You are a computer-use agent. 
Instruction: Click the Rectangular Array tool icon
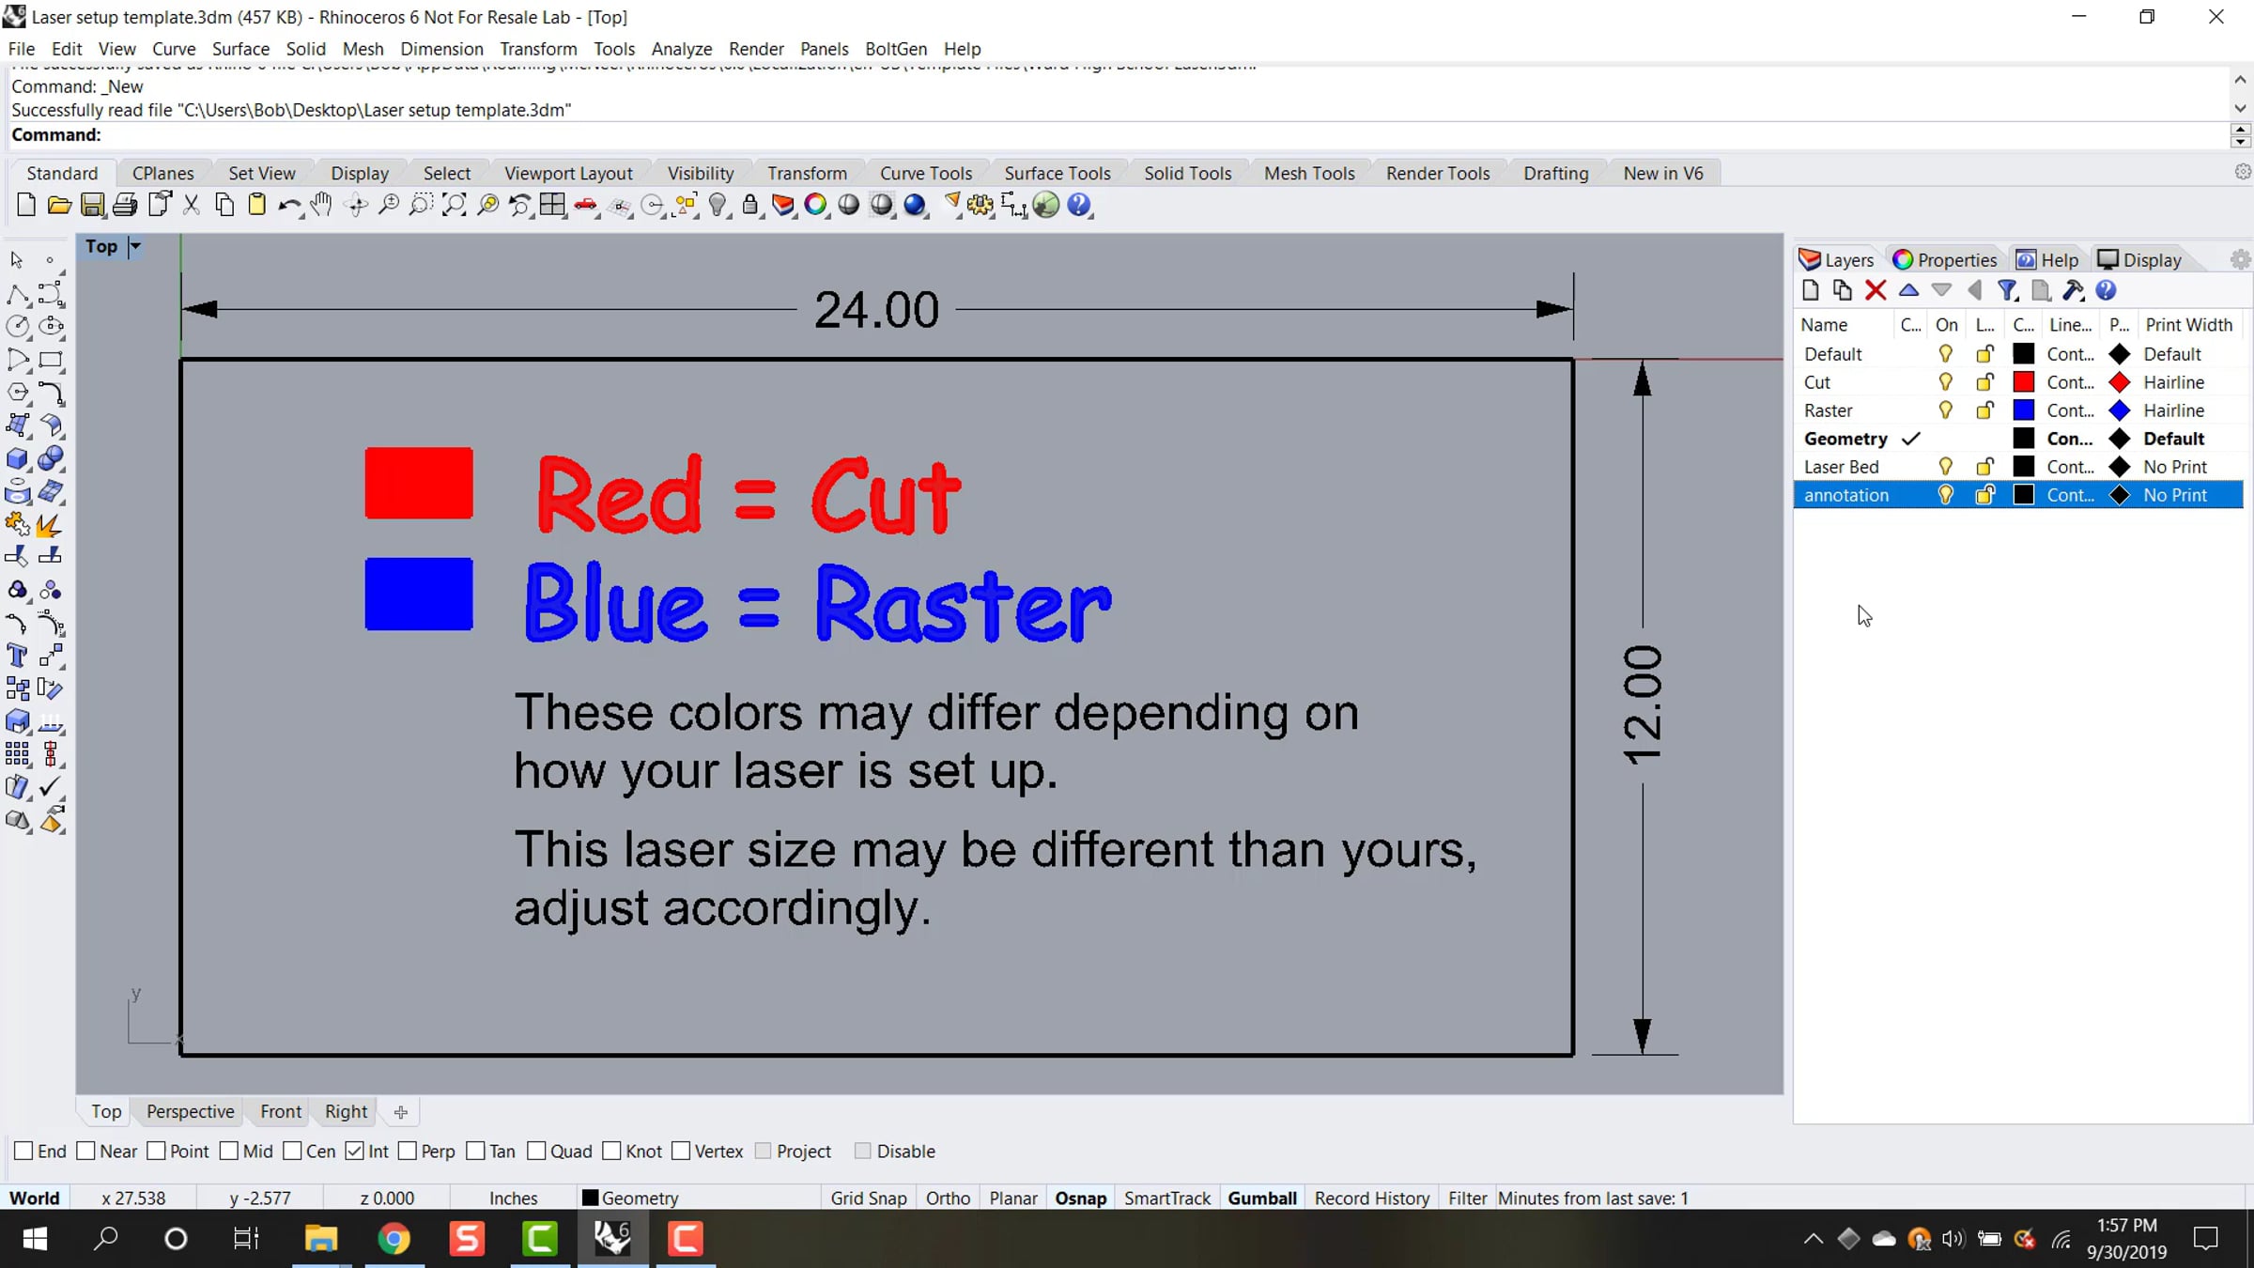click(18, 754)
